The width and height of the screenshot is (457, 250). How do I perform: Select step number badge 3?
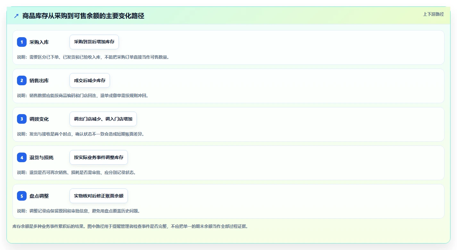[22, 119]
